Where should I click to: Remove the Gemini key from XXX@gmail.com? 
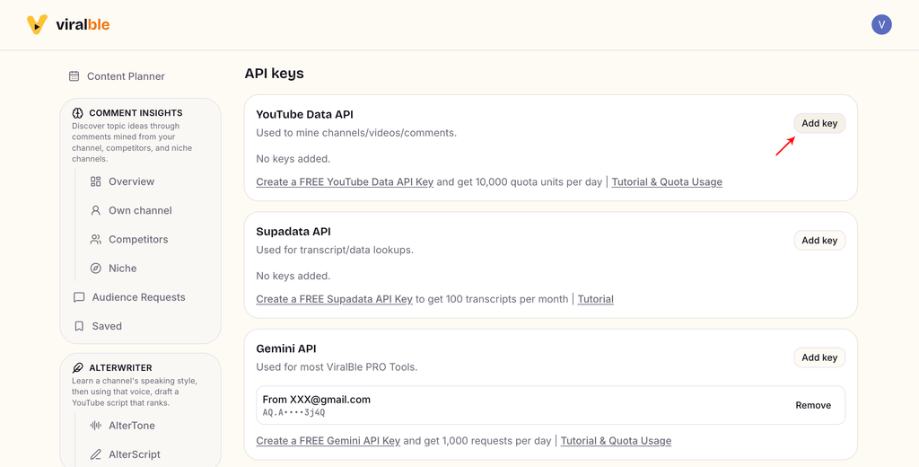(x=813, y=405)
